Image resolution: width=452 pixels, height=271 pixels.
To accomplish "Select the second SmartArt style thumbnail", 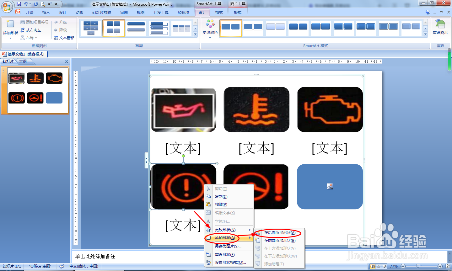I will pos(253,28).
